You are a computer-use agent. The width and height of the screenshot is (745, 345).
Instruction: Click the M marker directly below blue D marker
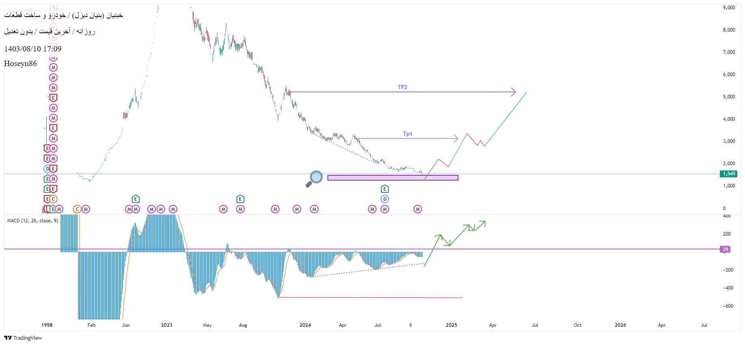click(385, 209)
